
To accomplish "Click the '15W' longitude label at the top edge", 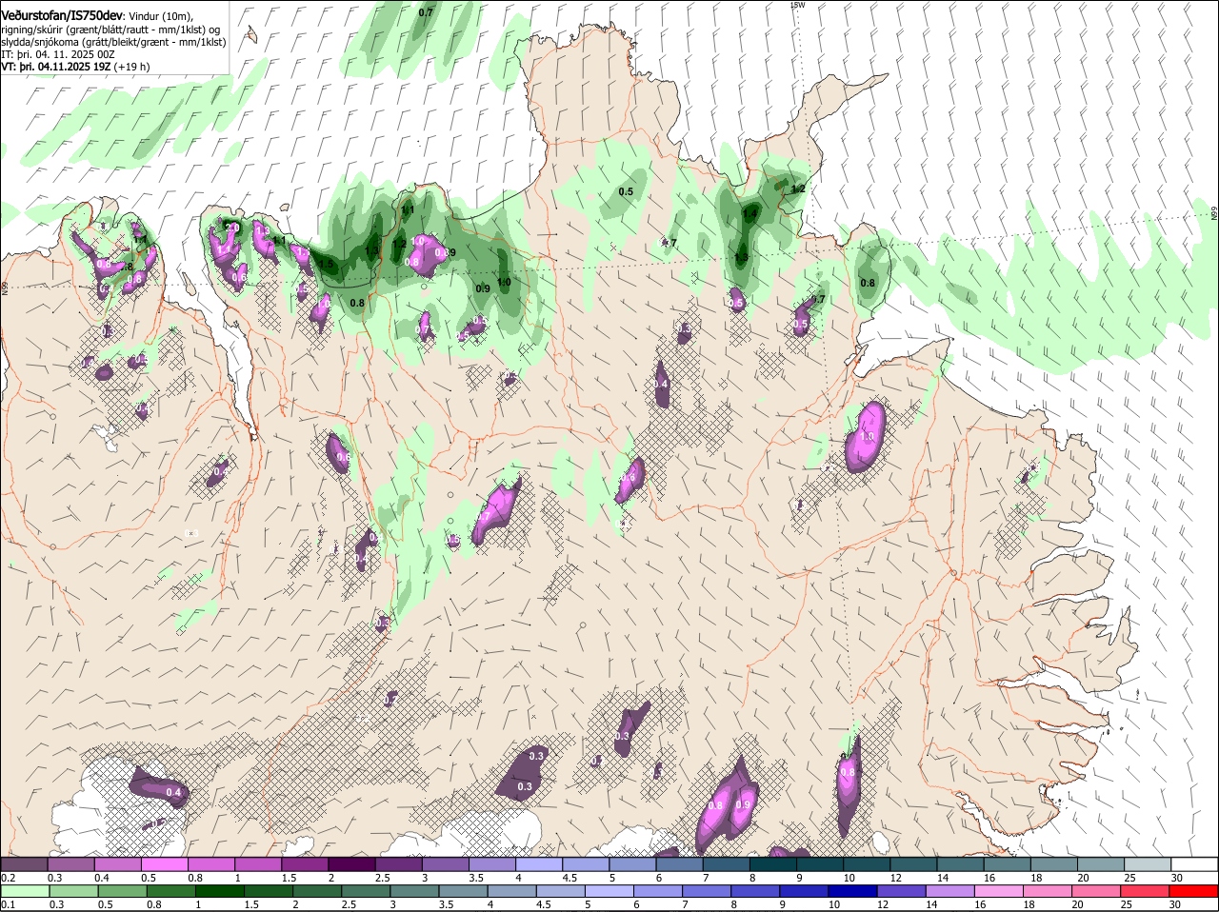I will 798,5.
